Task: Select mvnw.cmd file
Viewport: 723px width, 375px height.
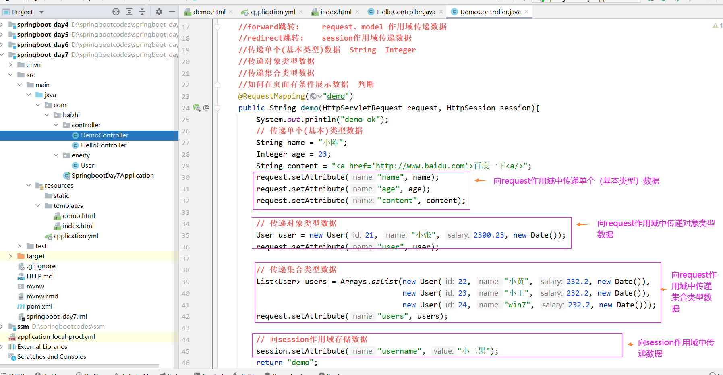Action: coord(42,296)
